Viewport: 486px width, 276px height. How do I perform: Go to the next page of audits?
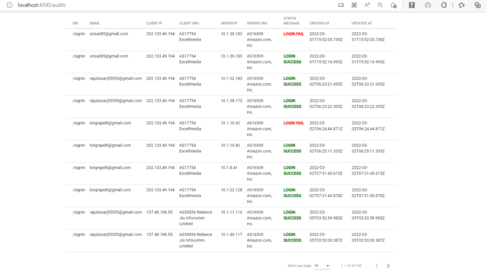click(388, 266)
